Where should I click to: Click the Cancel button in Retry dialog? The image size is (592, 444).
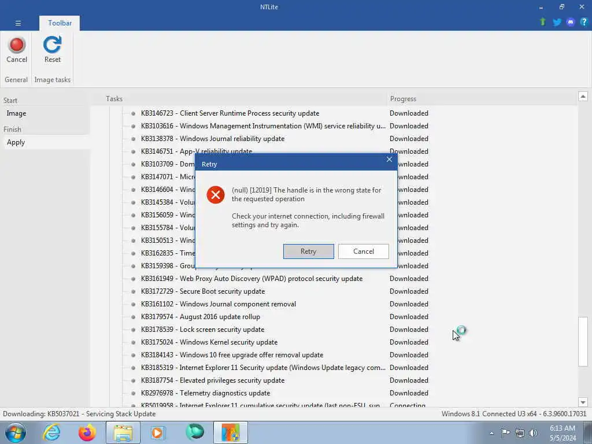[364, 251]
